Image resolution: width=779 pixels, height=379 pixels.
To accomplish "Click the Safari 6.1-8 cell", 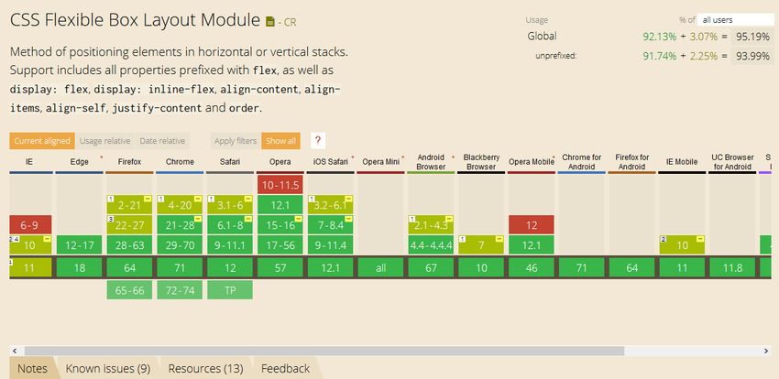I will coord(230,225).
